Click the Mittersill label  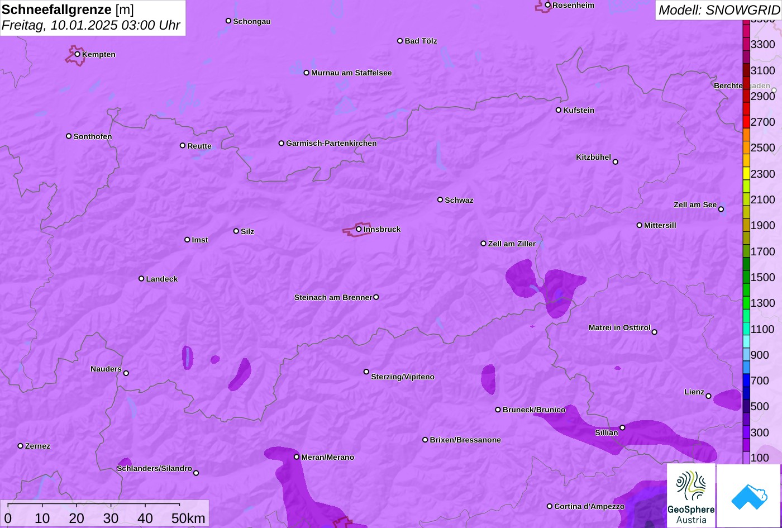click(660, 225)
